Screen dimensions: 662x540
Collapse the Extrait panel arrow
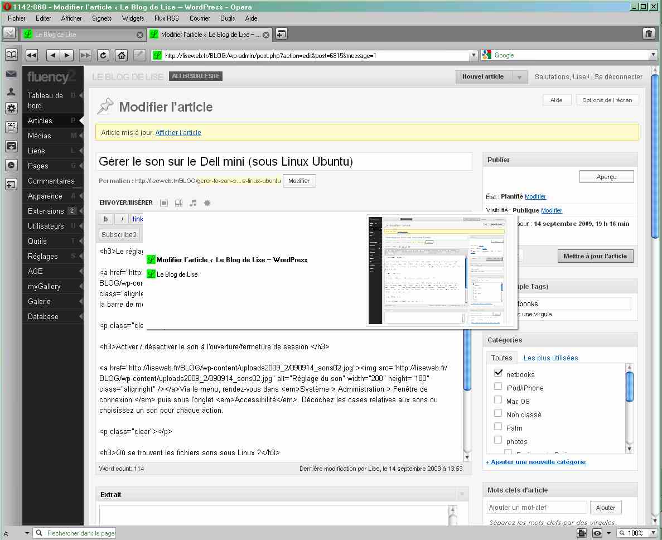[461, 495]
